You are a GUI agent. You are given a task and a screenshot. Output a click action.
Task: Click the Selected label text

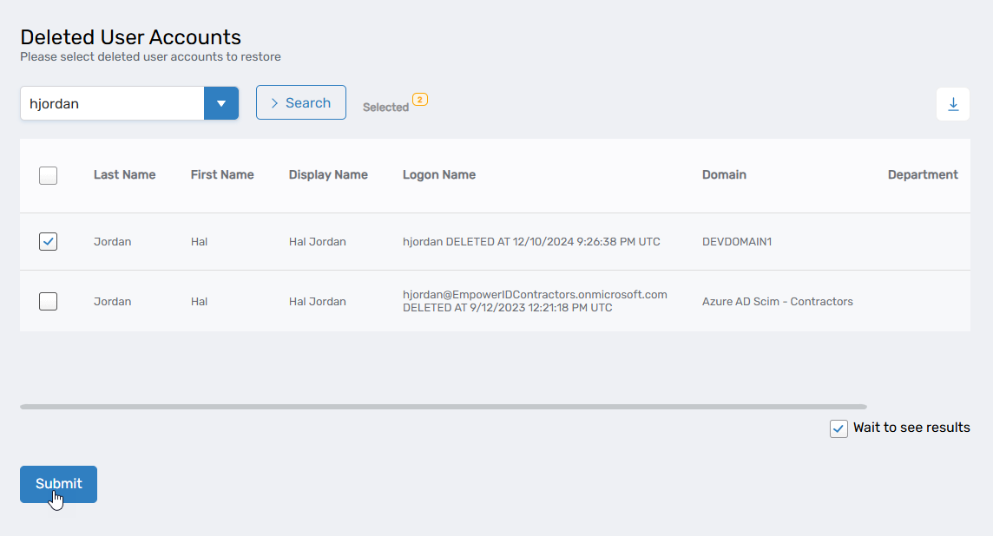385,108
